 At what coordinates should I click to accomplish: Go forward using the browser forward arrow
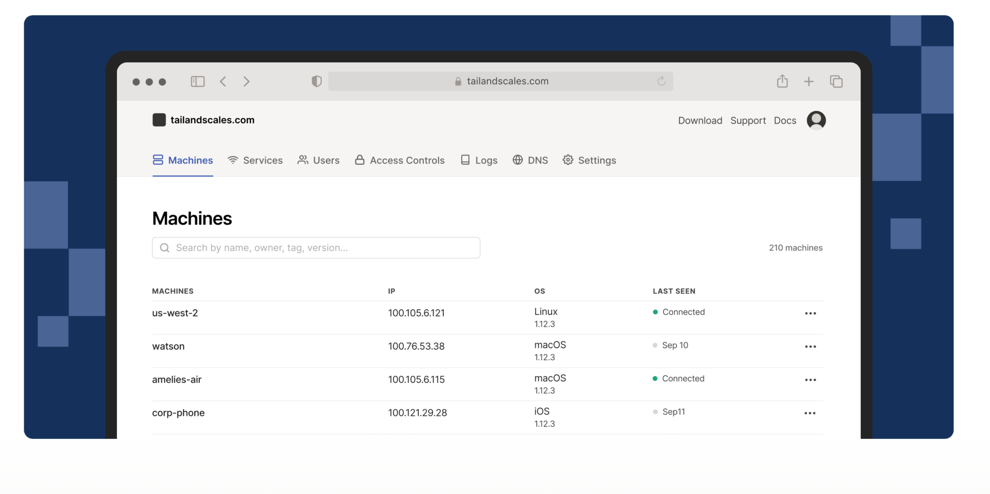click(247, 82)
